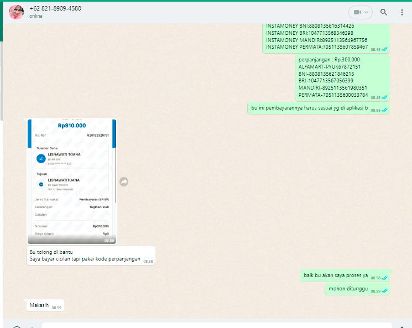Forward the Rp910.000 receipt image
The image size is (412, 328).
[124, 181]
